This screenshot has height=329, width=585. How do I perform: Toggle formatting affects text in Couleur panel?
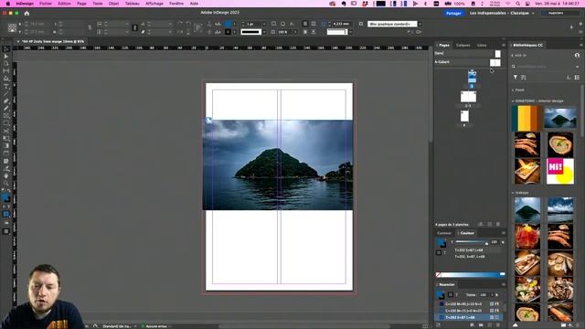[444, 252]
